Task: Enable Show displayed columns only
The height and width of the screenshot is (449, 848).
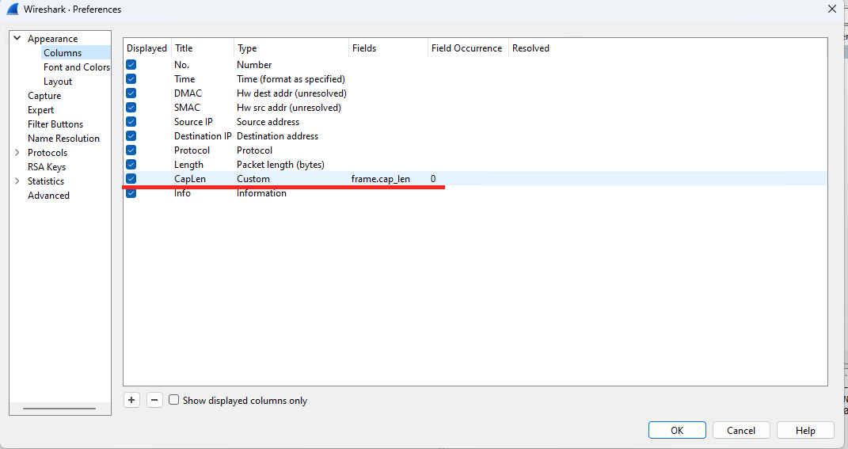Action: (173, 400)
